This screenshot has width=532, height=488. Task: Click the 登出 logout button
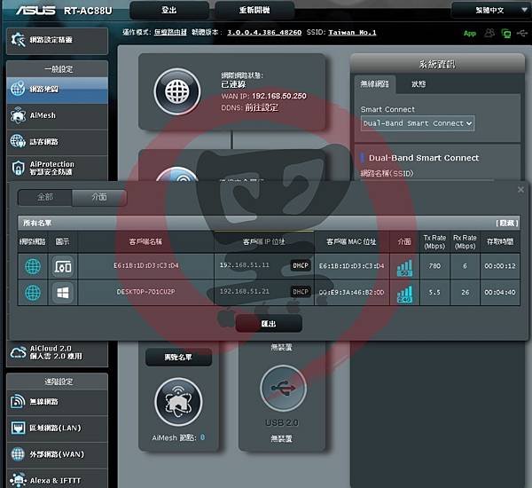169,10
